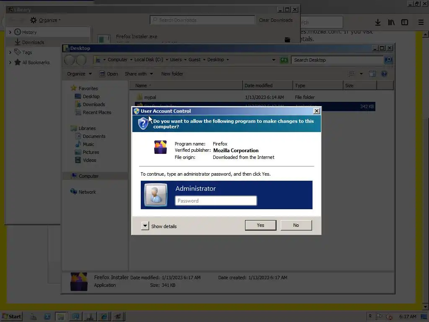
Task: Click the change view icon in Explorer
Action: pos(351,74)
